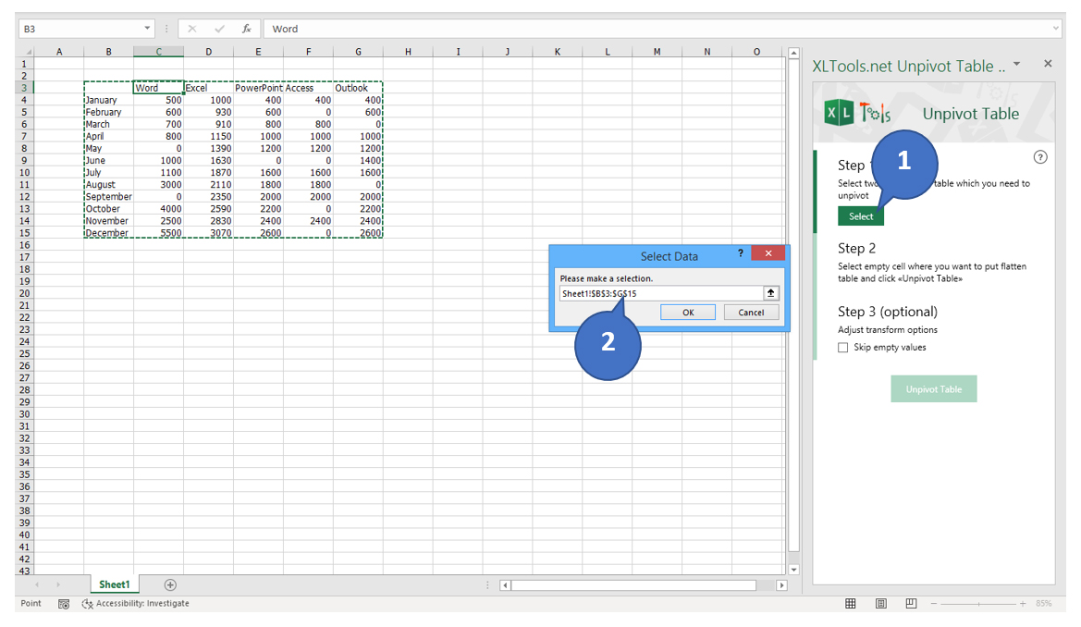1081x627 pixels.
Task: Cancel formula entry with the X icon
Action: tap(191, 29)
